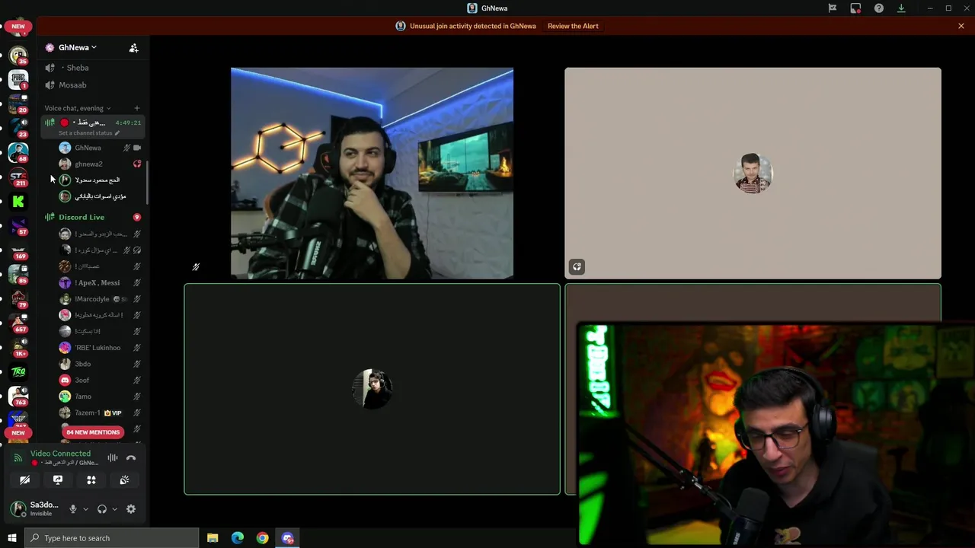Open server icon with 1K+ badge

point(18,347)
